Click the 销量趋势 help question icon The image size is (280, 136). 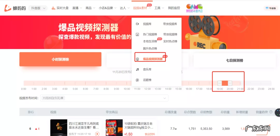click(271, 112)
